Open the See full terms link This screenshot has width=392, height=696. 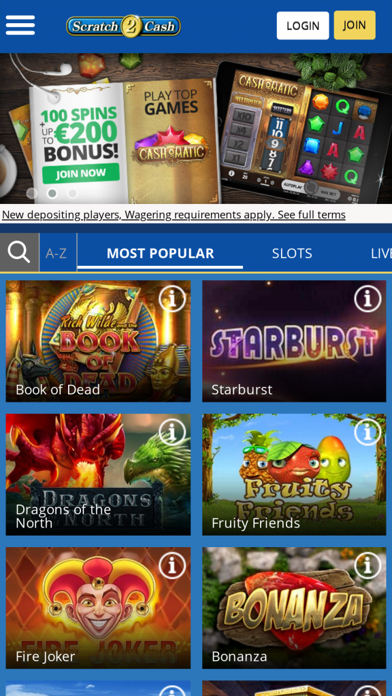point(312,215)
